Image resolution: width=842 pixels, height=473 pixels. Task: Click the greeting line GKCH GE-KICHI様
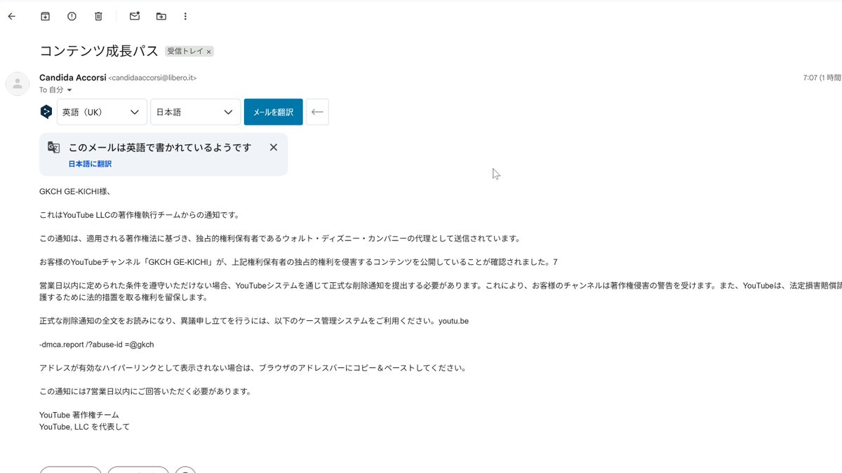(75, 191)
